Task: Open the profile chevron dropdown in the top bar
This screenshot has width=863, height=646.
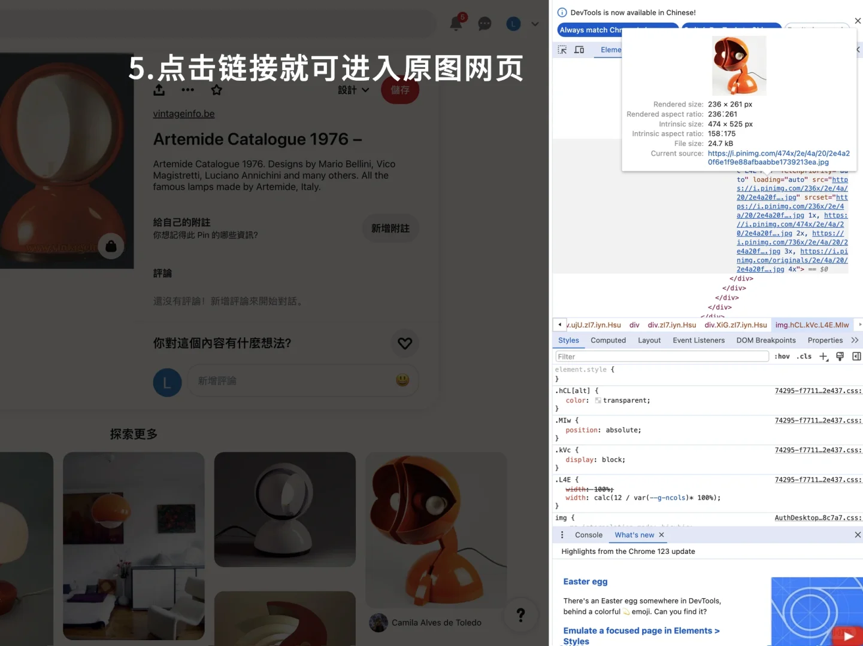Action: 535,24
